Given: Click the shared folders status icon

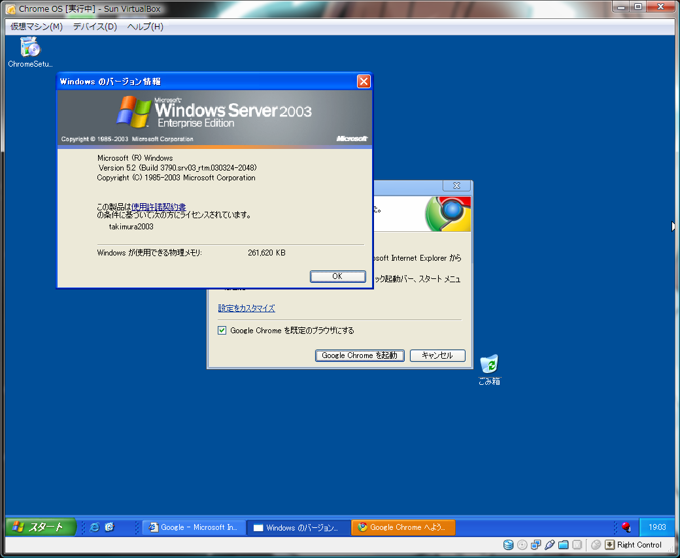Looking at the screenshot, I should 564,544.
